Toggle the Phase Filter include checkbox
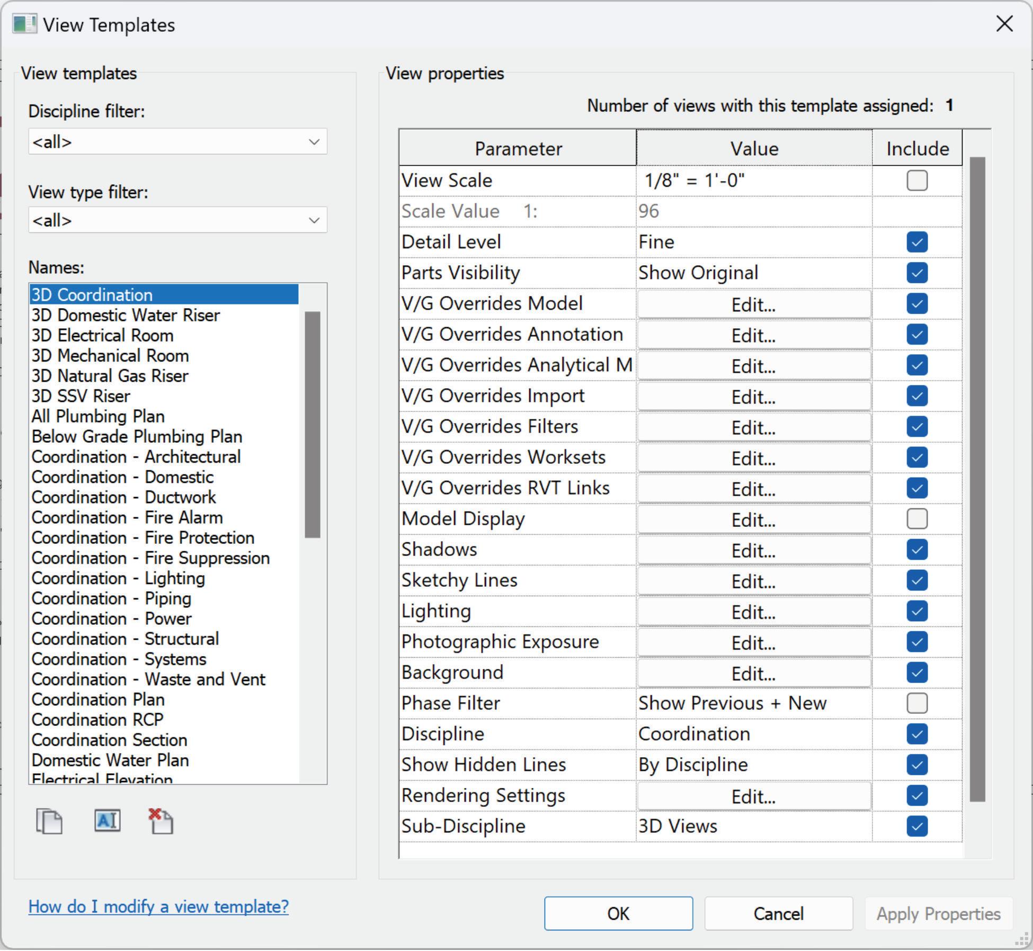Screen dimensions: 1033x951 (x=916, y=703)
